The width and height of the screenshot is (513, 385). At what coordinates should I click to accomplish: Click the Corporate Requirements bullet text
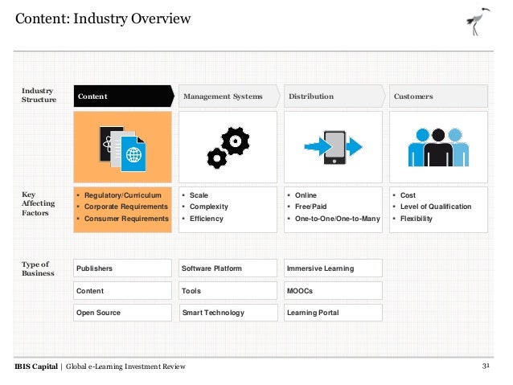(126, 207)
